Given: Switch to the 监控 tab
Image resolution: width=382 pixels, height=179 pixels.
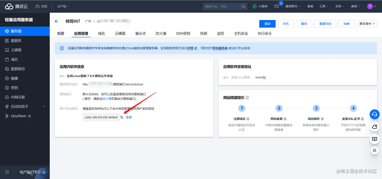Looking at the screenshot, I should tap(221, 33).
